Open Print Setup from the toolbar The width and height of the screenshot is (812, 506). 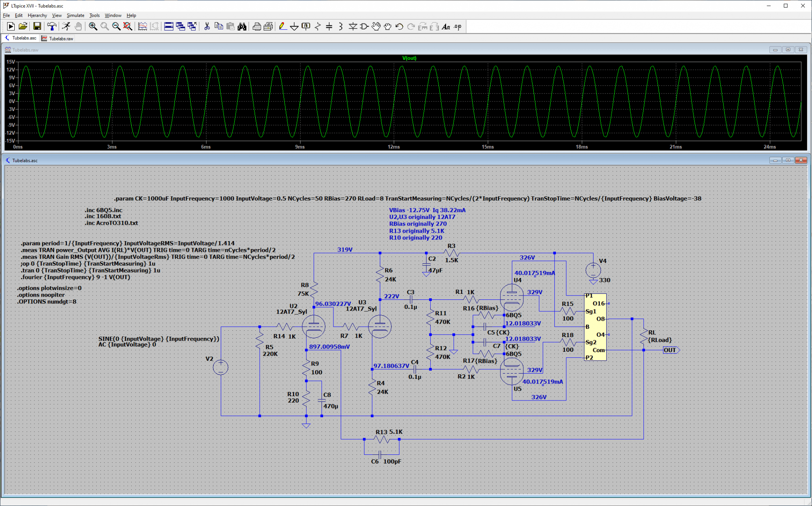(x=268, y=27)
